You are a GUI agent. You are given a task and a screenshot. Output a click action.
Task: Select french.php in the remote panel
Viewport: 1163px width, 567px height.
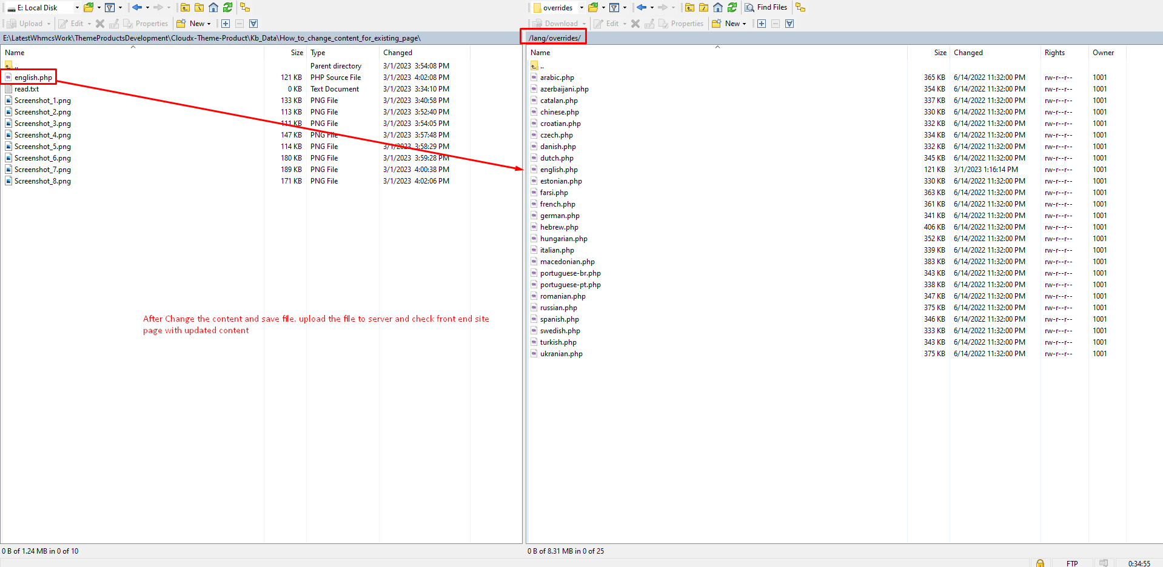coord(557,204)
